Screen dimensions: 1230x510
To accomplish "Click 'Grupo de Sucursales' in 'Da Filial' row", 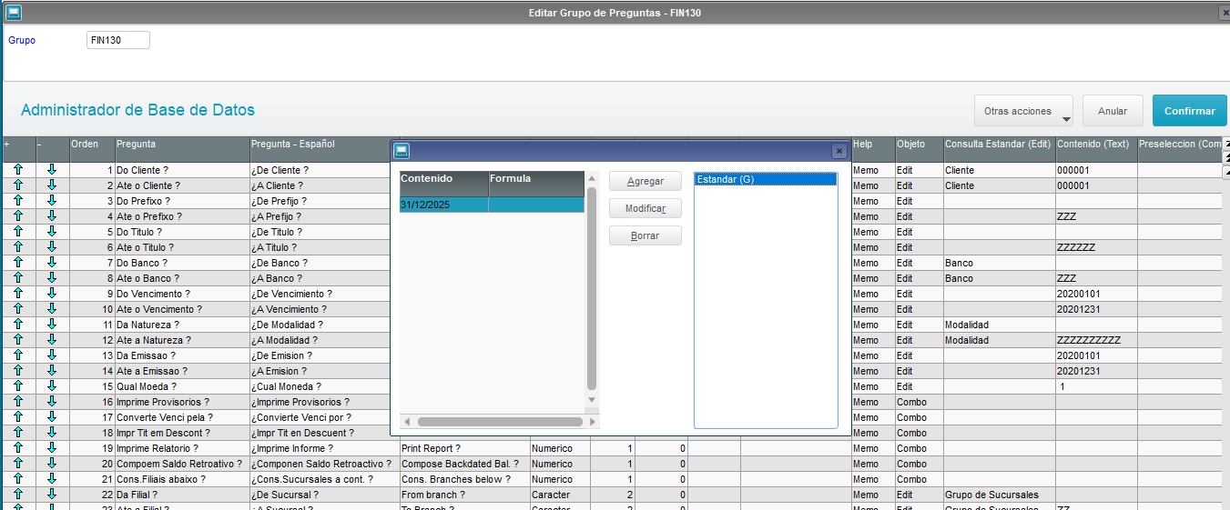I will [1000, 495].
